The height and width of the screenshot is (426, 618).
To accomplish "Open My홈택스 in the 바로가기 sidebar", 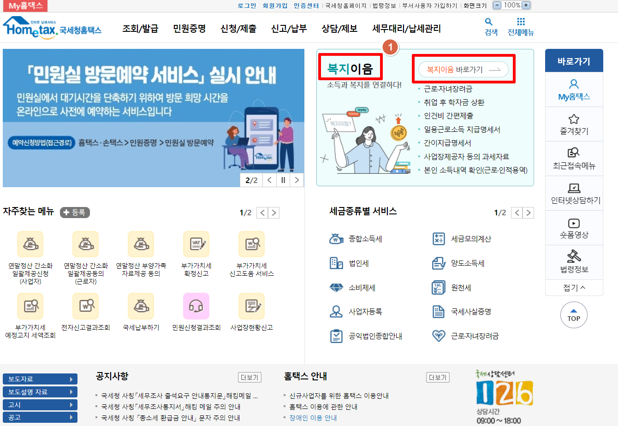I will point(574,90).
